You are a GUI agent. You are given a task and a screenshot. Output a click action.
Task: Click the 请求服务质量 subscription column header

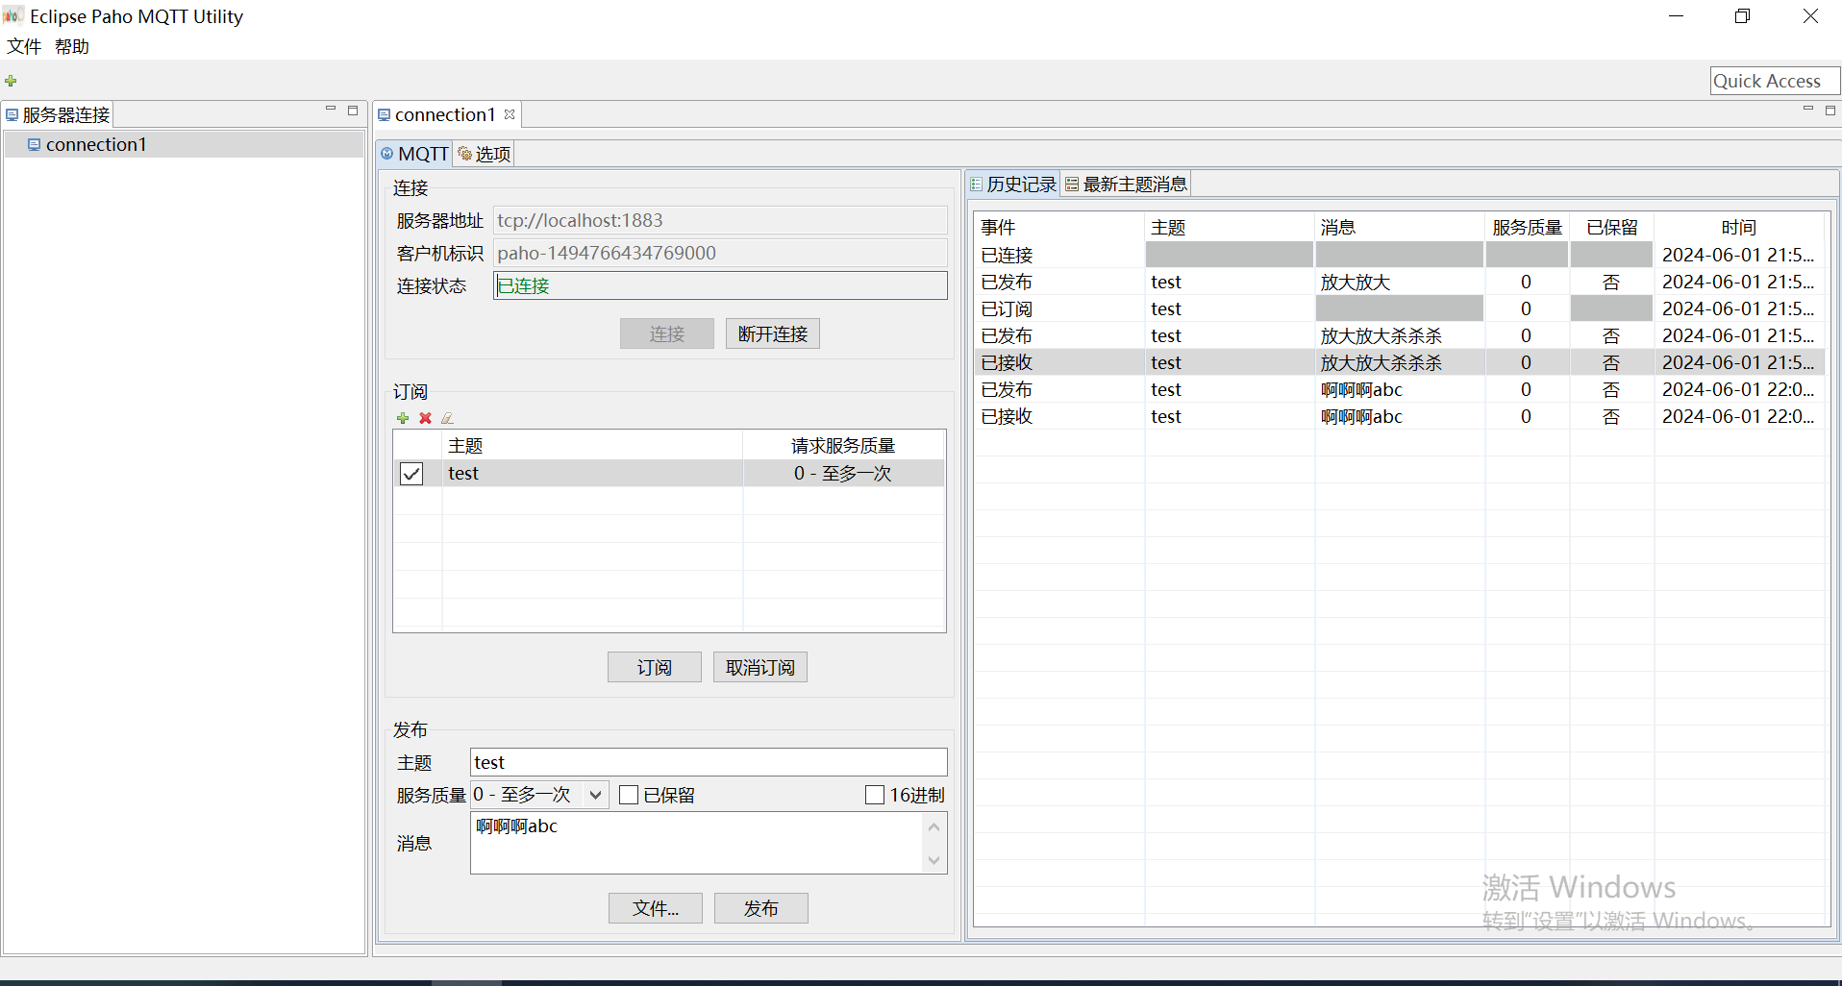(843, 446)
